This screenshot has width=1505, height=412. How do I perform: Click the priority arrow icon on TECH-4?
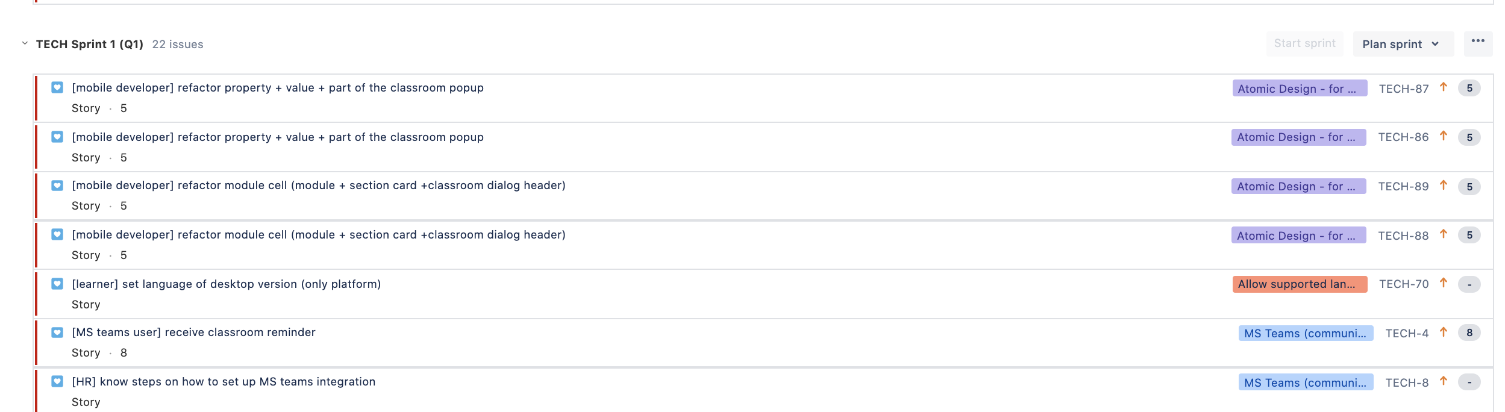pyautogui.click(x=1444, y=332)
